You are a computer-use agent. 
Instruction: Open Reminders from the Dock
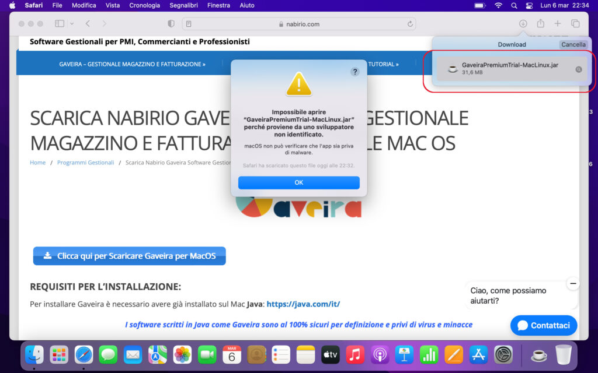tap(281, 355)
